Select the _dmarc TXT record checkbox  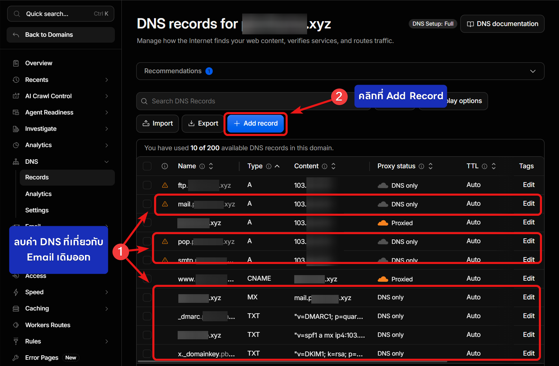point(147,316)
